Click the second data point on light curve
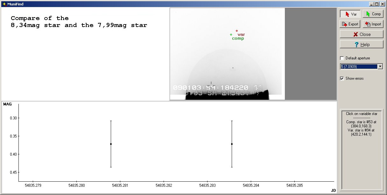 pyautogui.click(x=232, y=144)
